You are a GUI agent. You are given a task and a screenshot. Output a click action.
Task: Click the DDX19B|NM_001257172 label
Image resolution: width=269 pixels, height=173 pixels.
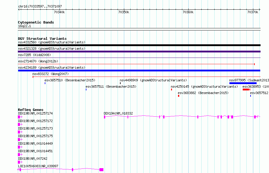(35, 121)
